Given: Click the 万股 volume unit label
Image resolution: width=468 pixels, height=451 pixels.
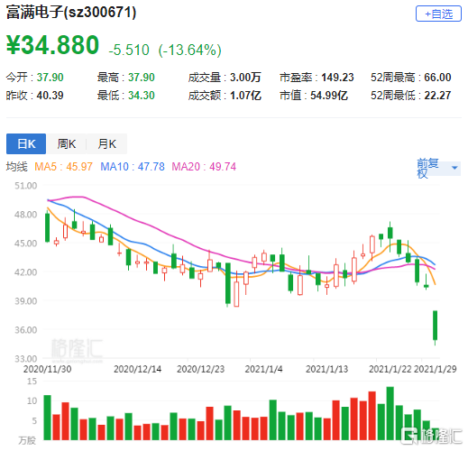Looking at the screenshot, I should point(27,440).
